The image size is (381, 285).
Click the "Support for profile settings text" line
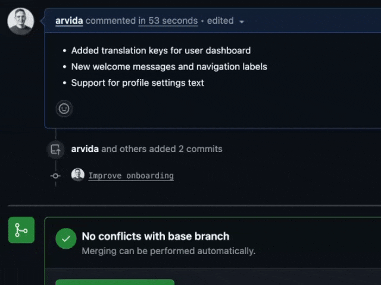(x=138, y=83)
